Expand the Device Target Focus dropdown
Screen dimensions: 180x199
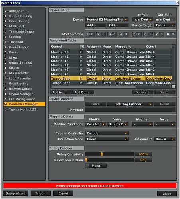165,25
